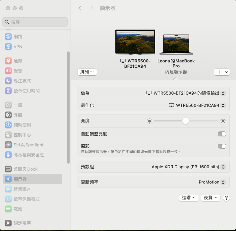
Task: Select Siri 與 Spotlight icon
Action: [8, 145]
